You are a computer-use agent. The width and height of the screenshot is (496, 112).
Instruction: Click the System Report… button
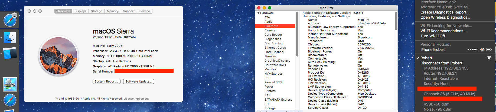(x=106, y=81)
